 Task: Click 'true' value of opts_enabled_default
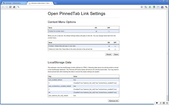[x=74, y=80]
